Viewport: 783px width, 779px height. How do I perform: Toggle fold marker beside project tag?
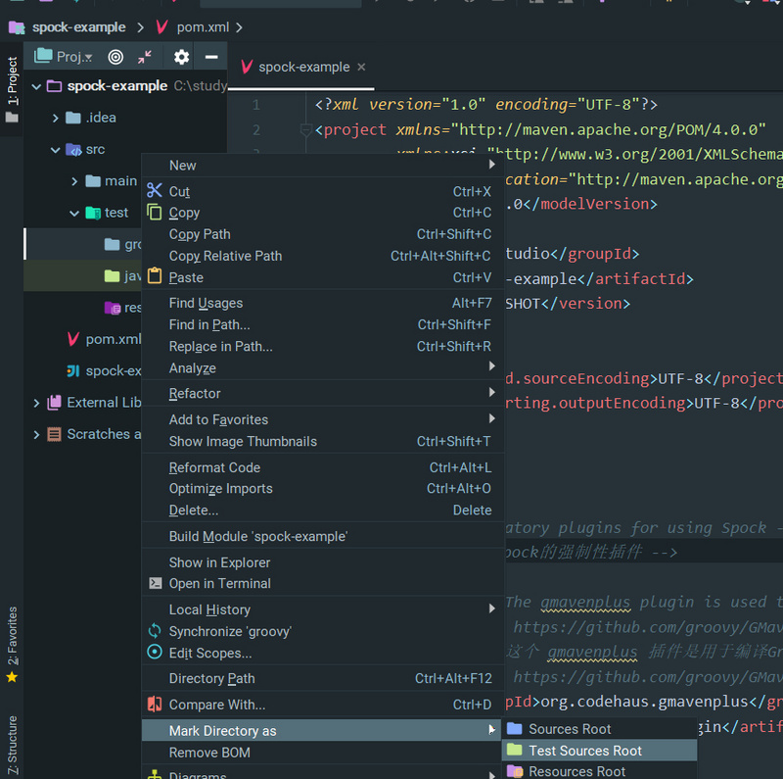(x=305, y=130)
